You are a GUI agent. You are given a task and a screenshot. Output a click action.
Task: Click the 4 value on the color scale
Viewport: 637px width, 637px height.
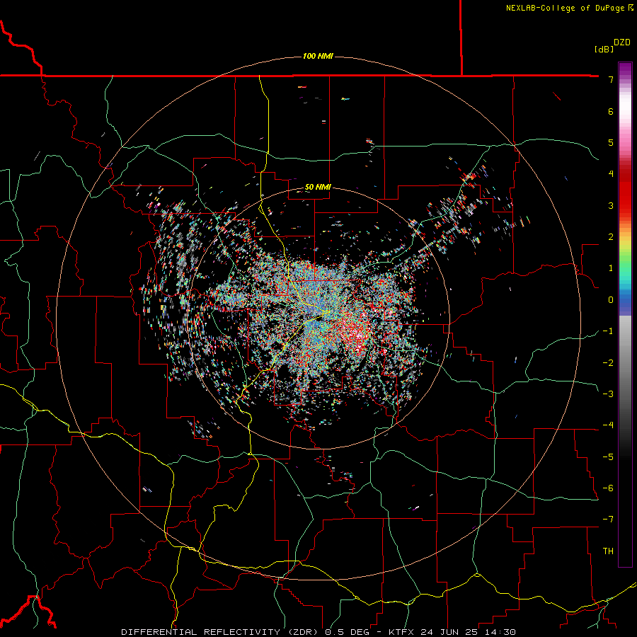click(611, 174)
